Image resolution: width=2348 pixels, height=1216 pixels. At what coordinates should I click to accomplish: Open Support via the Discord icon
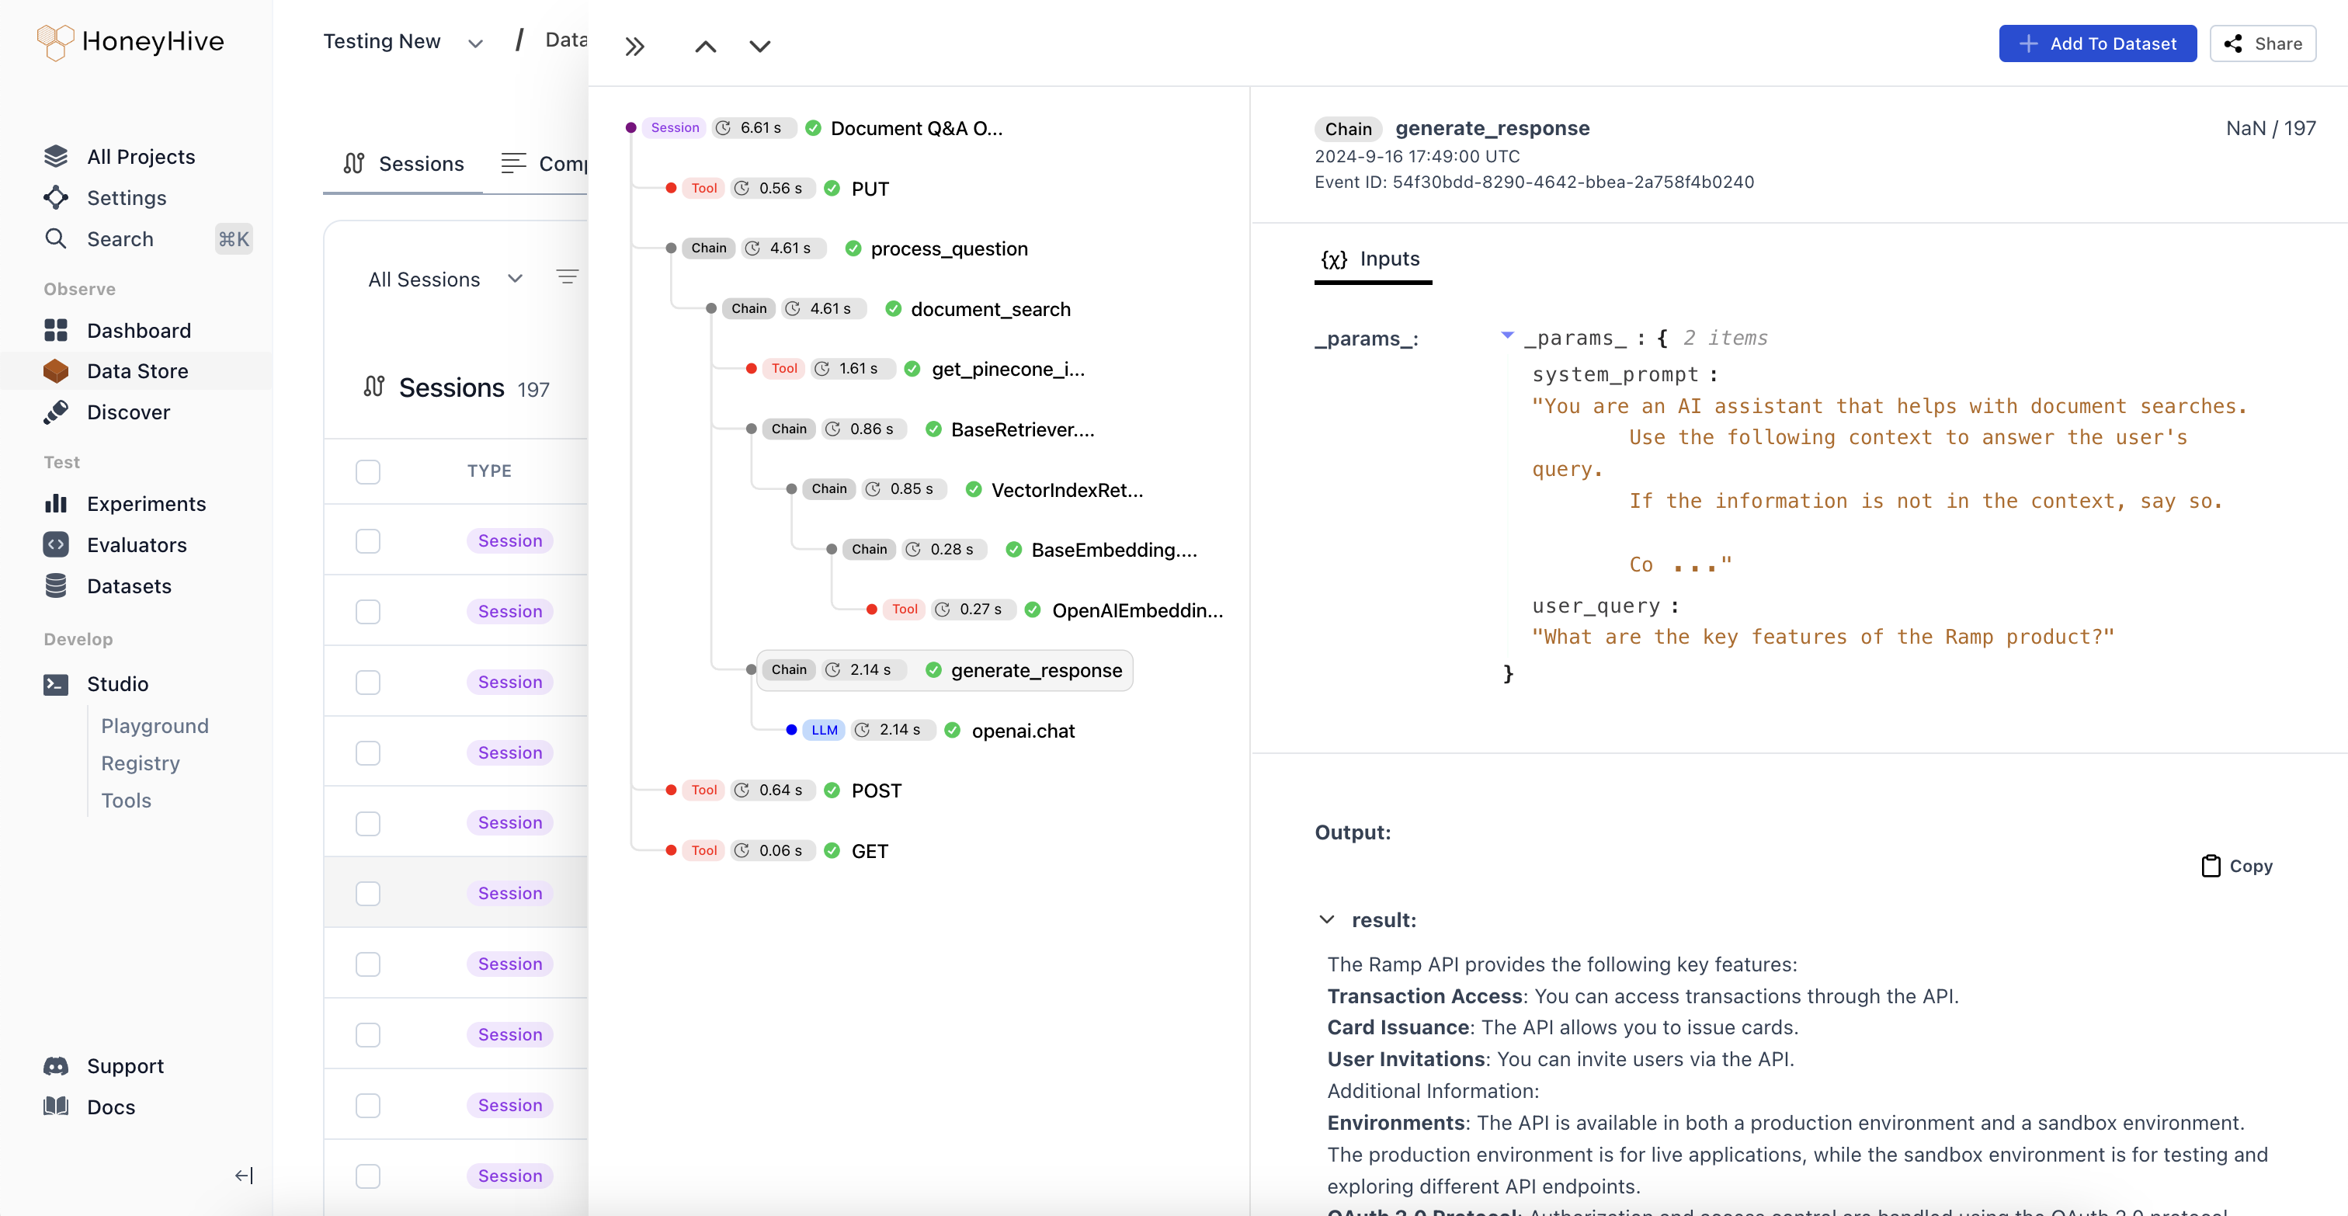click(56, 1065)
